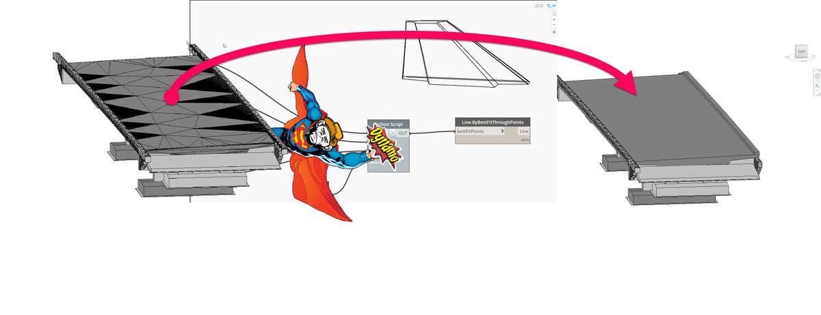Click the Python Script OUT port
821x315 pixels.
tap(403, 134)
